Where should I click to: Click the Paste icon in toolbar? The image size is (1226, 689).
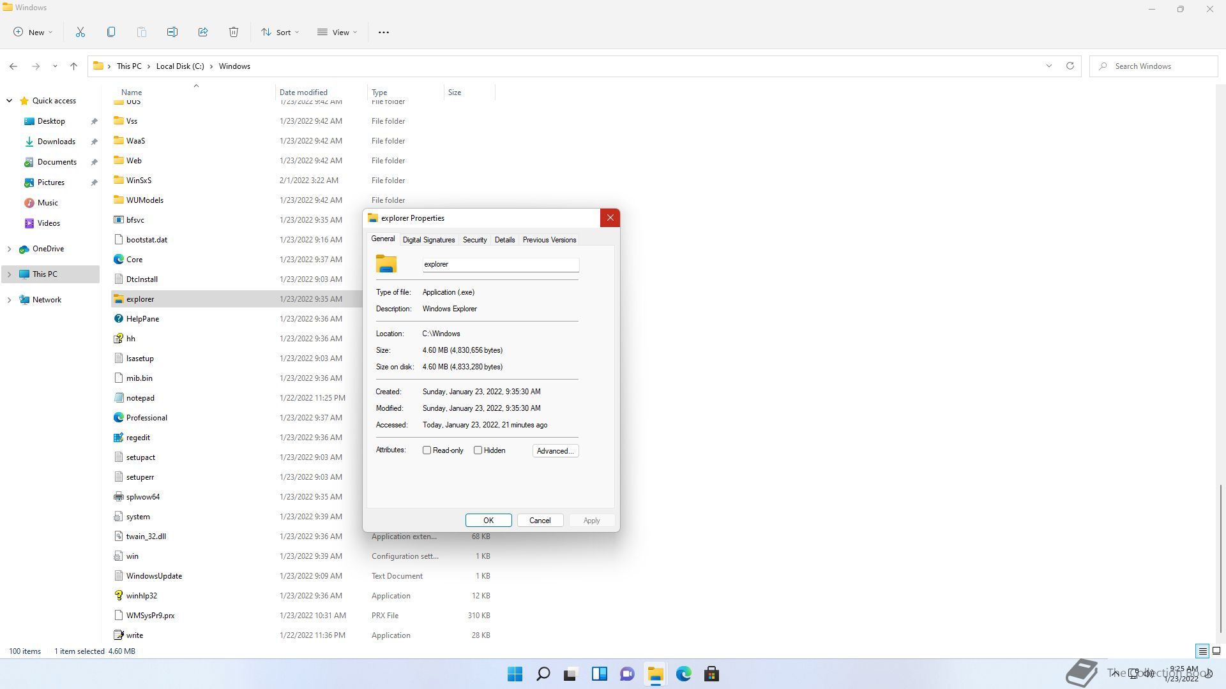pos(142,32)
